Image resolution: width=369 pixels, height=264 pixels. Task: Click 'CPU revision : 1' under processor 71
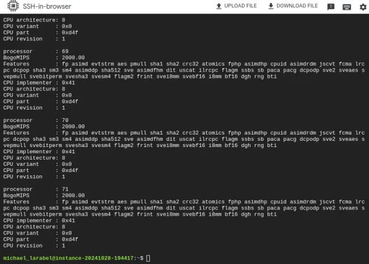tap(34, 246)
